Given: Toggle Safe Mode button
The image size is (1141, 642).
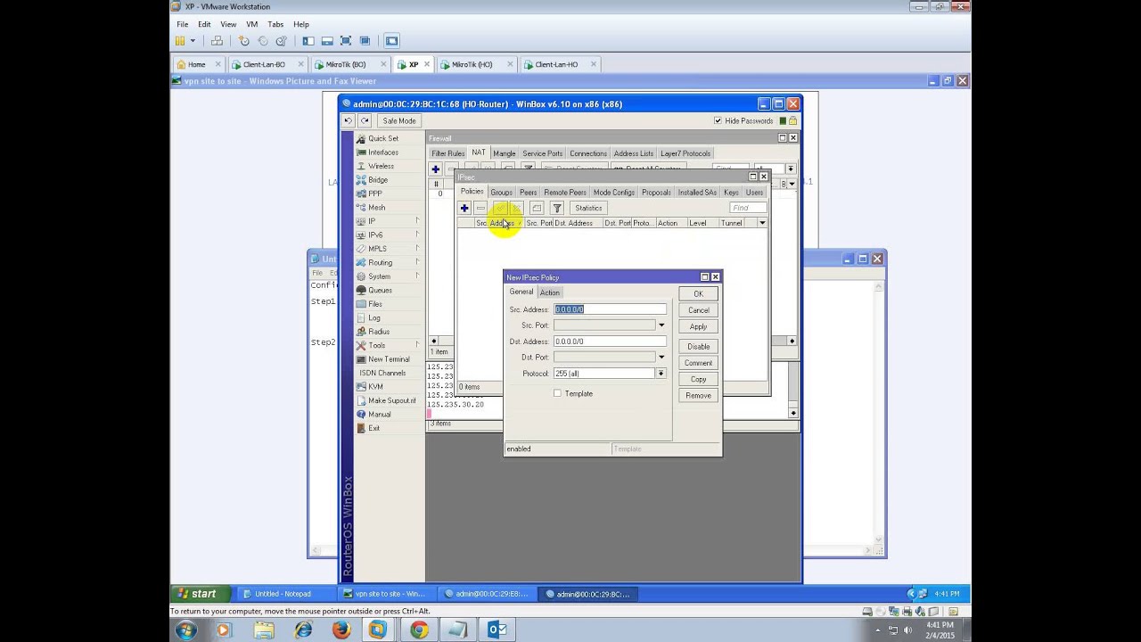Looking at the screenshot, I should point(398,120).
